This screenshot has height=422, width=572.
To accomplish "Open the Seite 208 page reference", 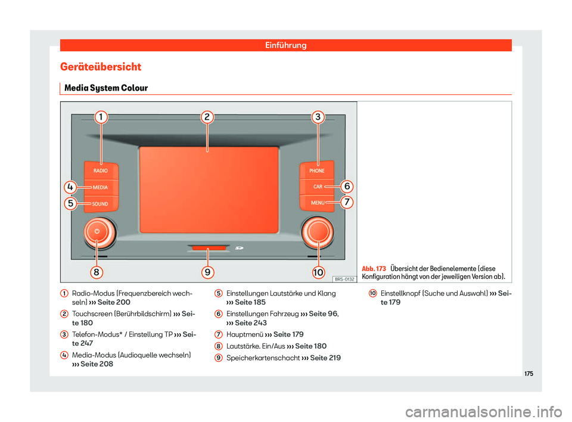I will click(x=93, y=364).
